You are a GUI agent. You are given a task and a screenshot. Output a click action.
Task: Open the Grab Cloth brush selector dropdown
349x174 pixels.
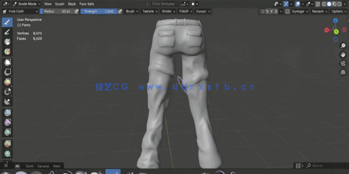point(20,11)
